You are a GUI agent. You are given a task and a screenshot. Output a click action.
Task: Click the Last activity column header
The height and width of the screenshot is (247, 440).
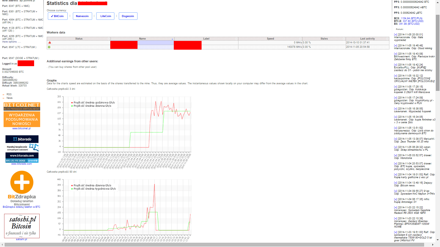[x=367, y=39]
